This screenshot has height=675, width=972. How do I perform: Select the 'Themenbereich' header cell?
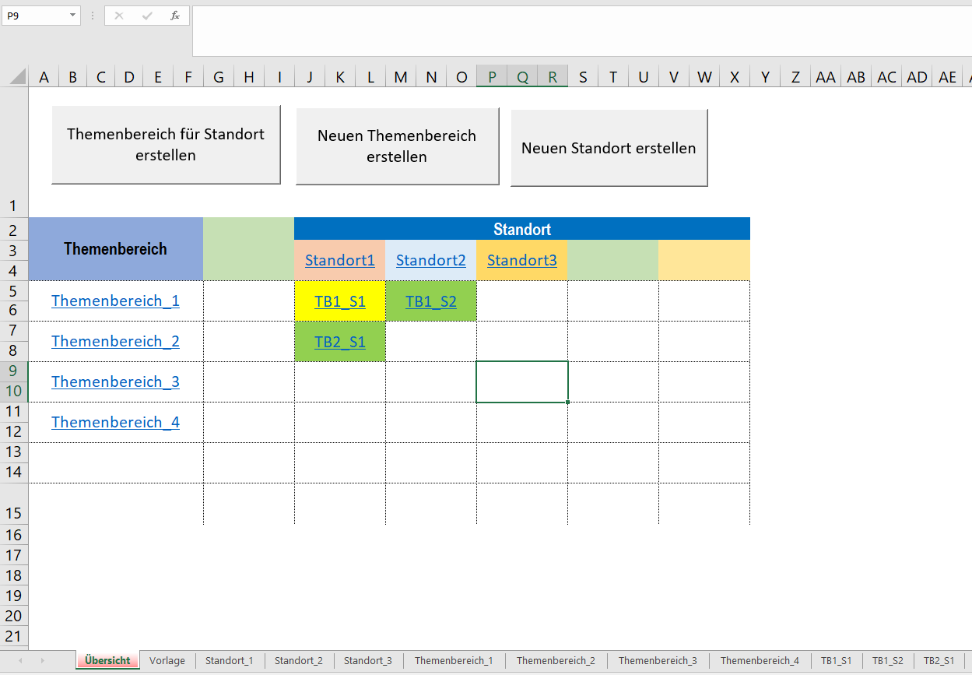point(115,249)
